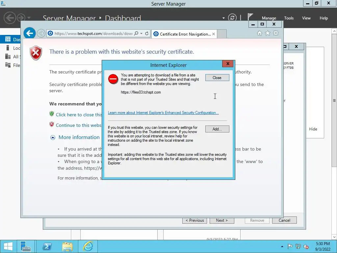Viewport: 337px width, 253px height.
Task: Click the Next button in the wizard
Action: tap(222, 220)
